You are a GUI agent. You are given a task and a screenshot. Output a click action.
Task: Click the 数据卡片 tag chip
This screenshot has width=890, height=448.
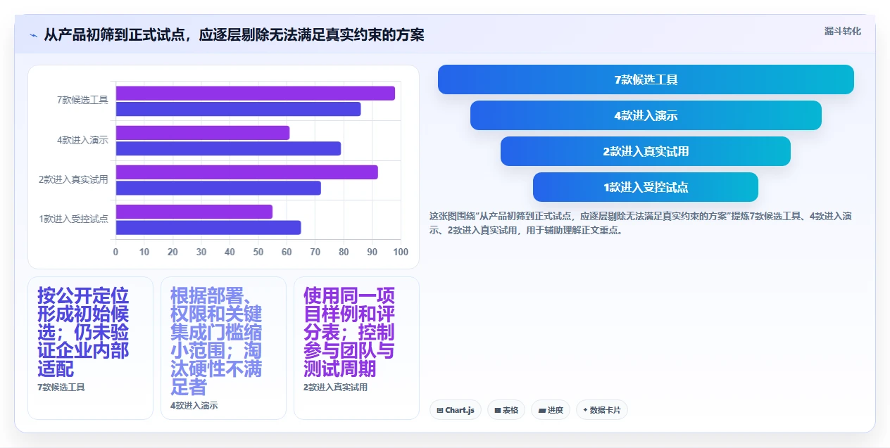tap(601, 410)
